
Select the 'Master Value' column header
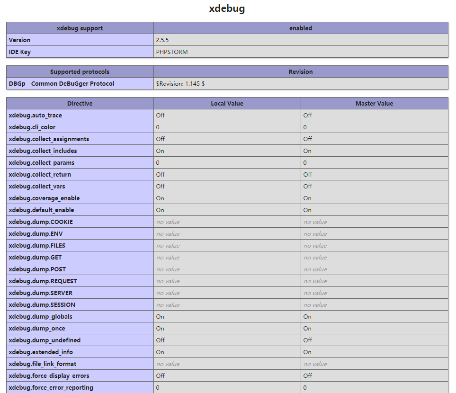point(374,104)
